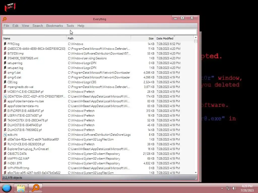Select the INDEX.BTR file icon
The image size is (258, 193).
pos(5,163)
